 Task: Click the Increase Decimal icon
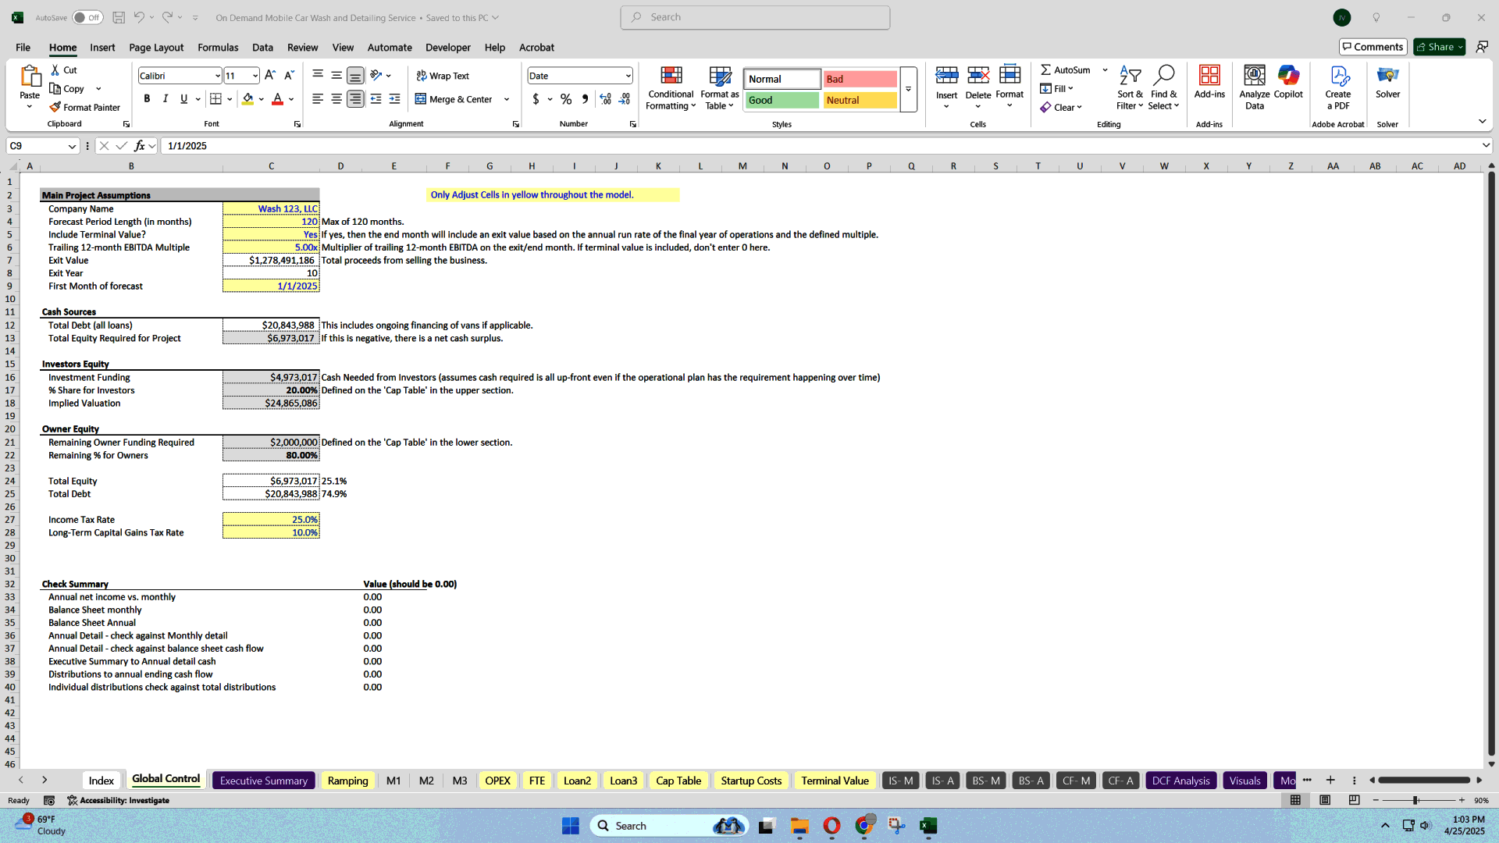coord(605,99)
